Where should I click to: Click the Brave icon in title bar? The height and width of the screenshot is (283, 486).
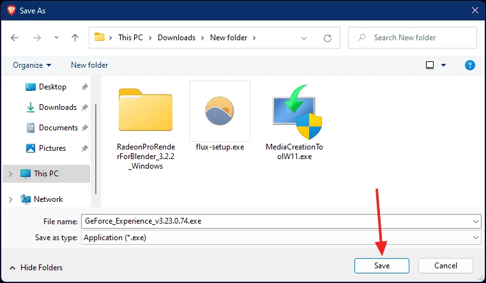point(11,10)
